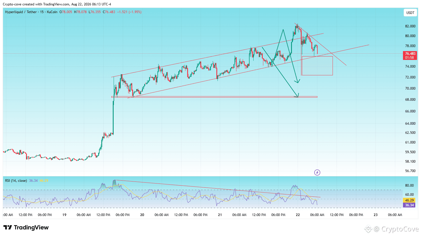Click the 70.000 price axis label
The image size is (421, 236).
coord(410,88)
